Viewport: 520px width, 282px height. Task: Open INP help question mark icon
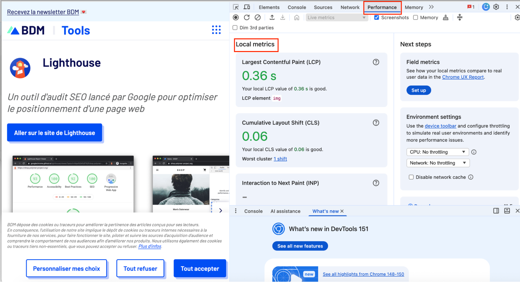point(376,183)
